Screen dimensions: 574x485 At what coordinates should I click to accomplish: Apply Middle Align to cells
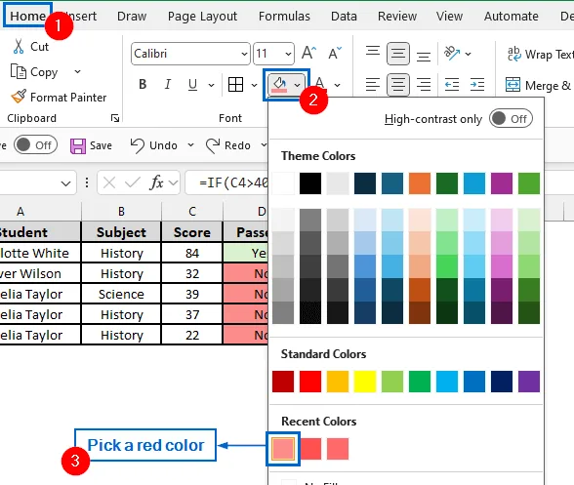[398, 54]
